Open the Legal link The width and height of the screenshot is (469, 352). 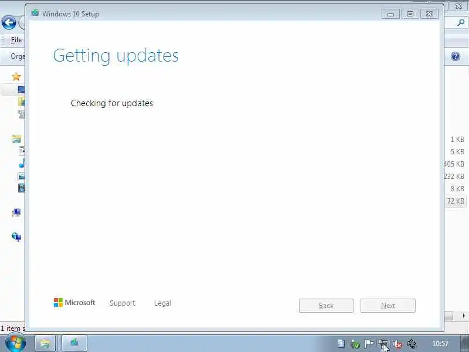(162, 303)
